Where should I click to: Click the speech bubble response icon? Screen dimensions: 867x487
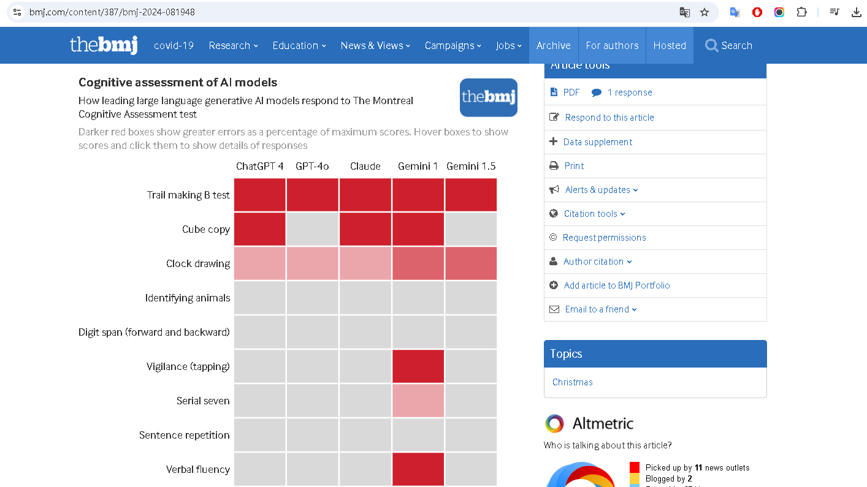tap(597, 93)
